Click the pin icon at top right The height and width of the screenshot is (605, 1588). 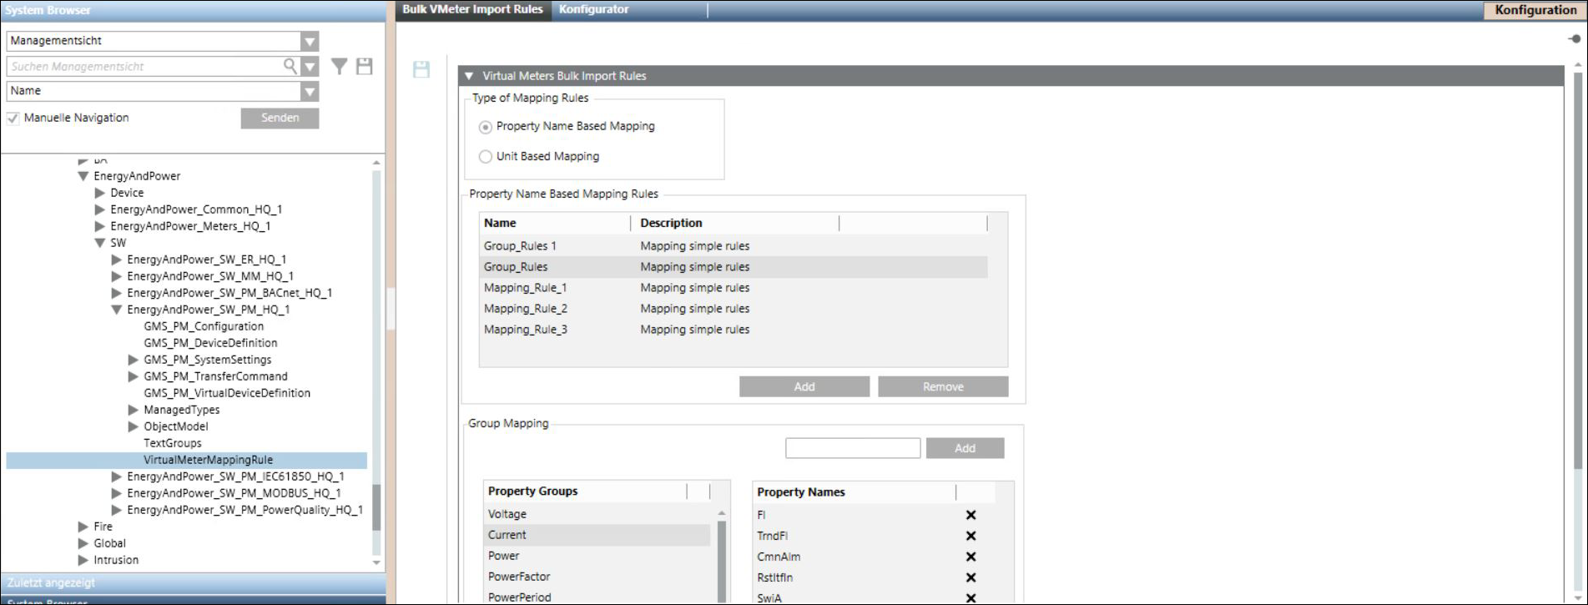click(1574, 39)
